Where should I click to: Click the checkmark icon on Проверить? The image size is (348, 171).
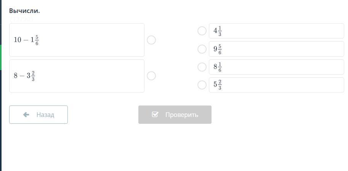155,115
